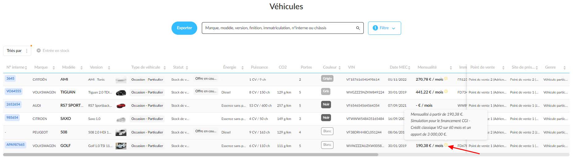Click the Peugeot 508 thumbnail

point(121,133)
